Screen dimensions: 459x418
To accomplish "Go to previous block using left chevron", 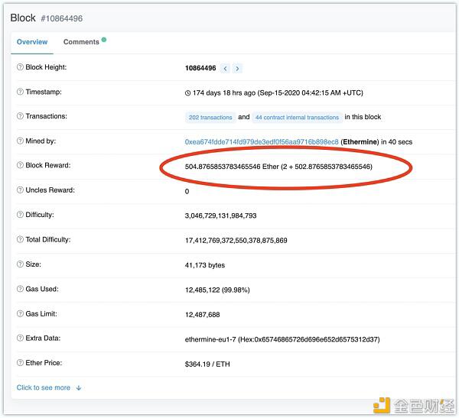I will [x=225, y=69].
